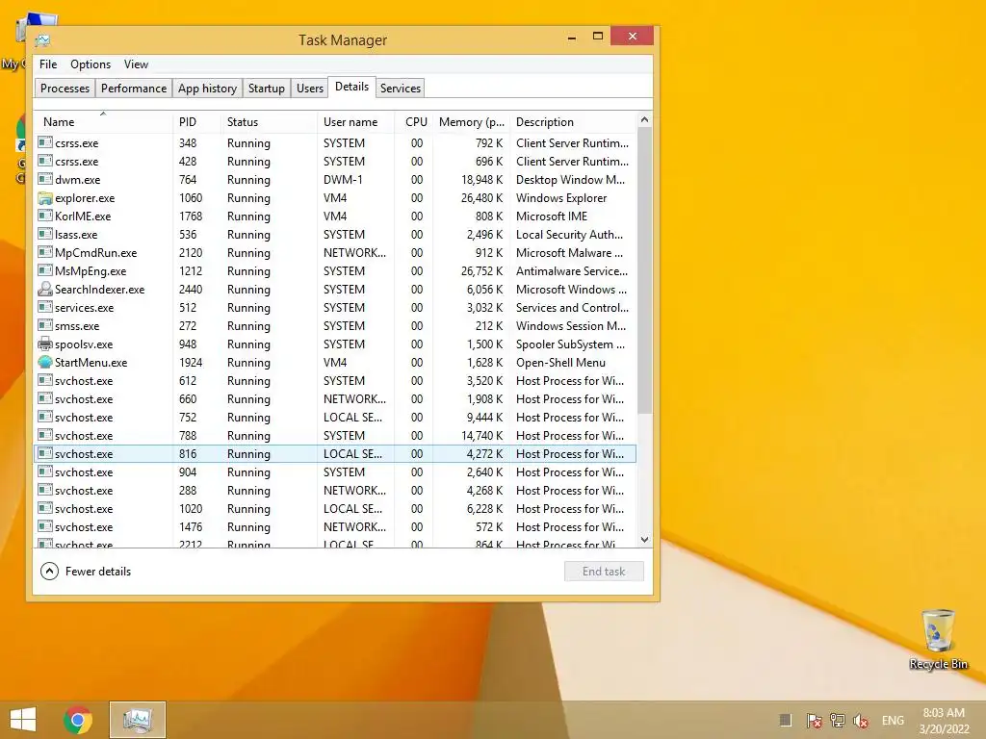
Task: Open the Options menu
Action: tap(91, 64)
